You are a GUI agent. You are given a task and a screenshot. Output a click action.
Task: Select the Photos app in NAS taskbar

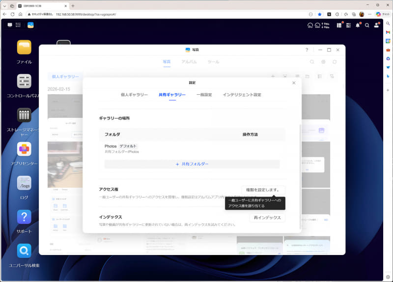30,25
